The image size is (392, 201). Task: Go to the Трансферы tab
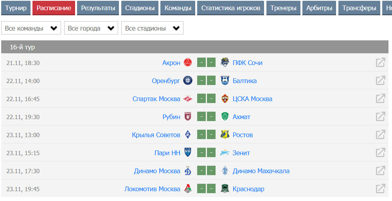tap(359, 8)
